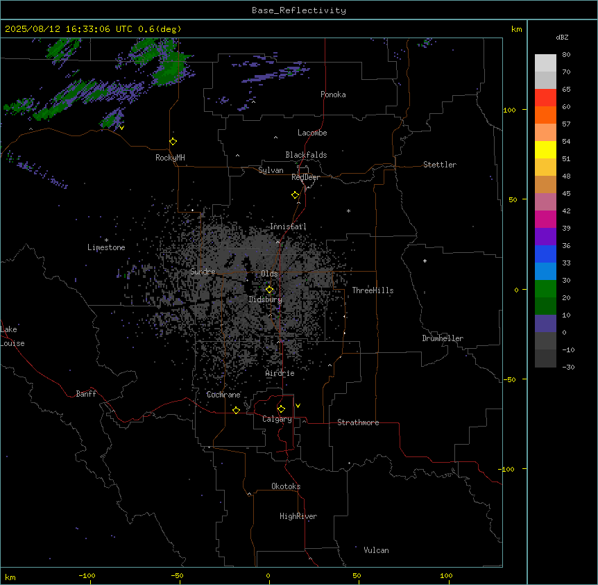Click the white asterisk marker above the Limestone label
The width and height of the screenshot is (598, 585).
click(106, 240)
